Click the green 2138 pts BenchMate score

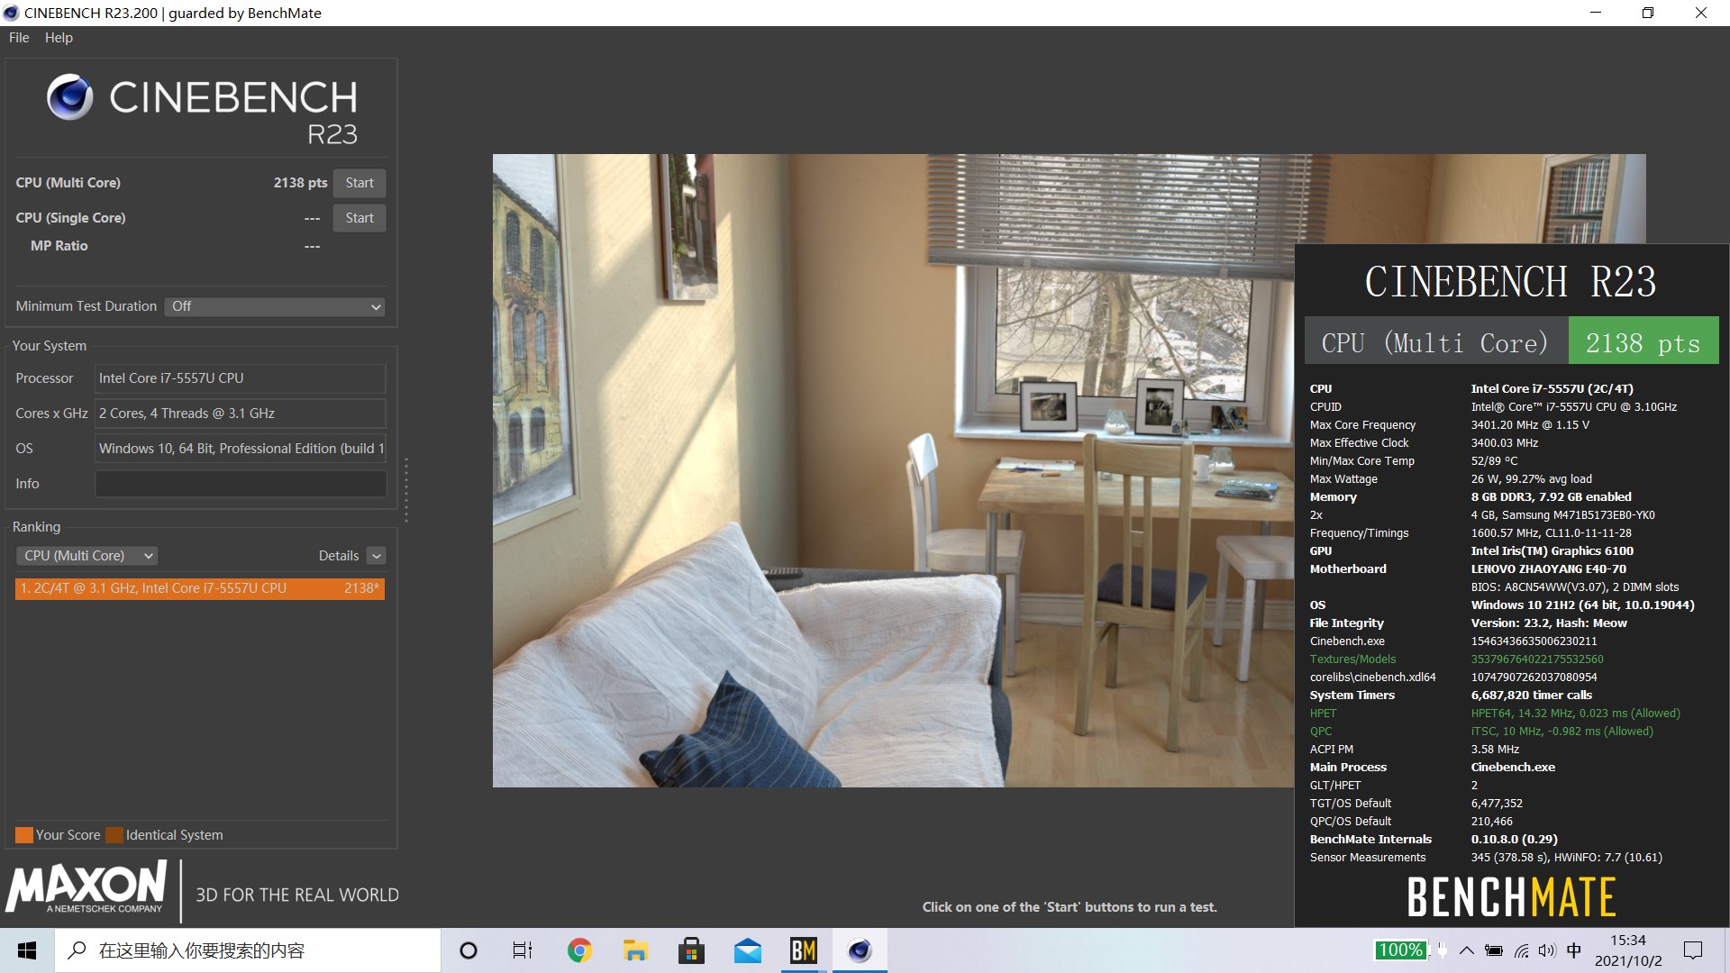1643,342
